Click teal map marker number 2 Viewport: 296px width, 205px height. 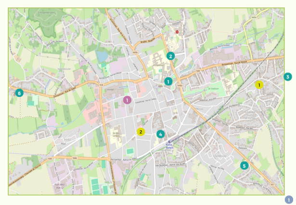pos(170,56)
